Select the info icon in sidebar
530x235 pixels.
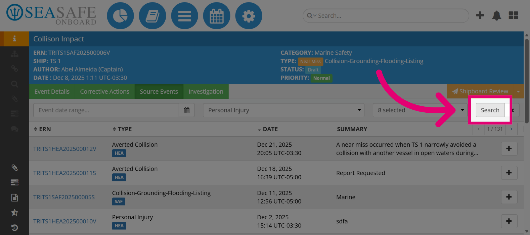click(x=14, y=39)
